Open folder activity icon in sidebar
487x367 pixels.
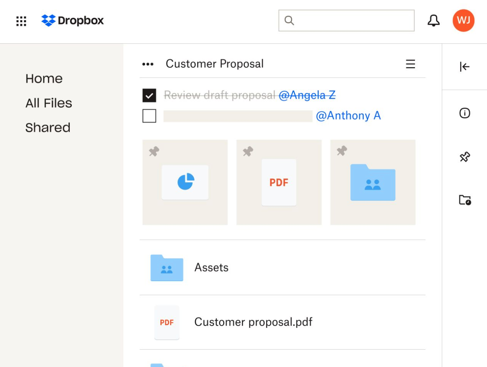(x=465, y=200)
